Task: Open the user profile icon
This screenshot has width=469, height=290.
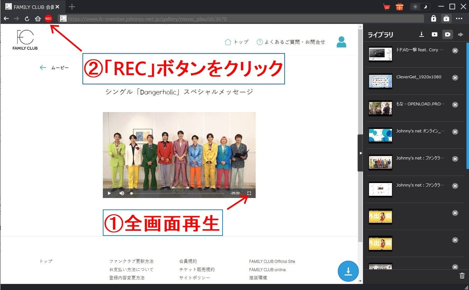Action: [341, 42]
